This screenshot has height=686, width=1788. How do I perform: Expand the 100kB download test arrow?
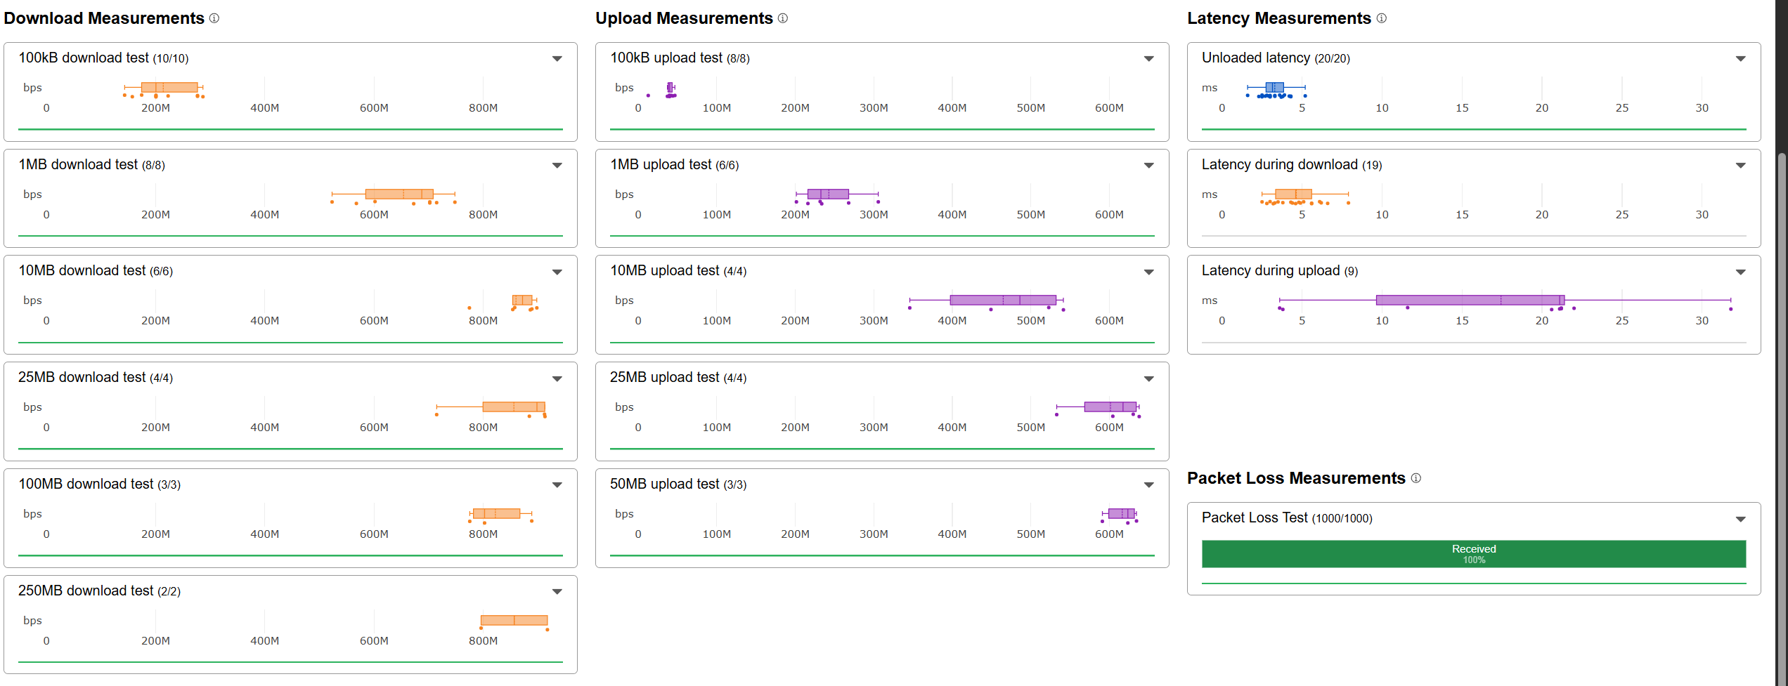(x=557, y=59)
